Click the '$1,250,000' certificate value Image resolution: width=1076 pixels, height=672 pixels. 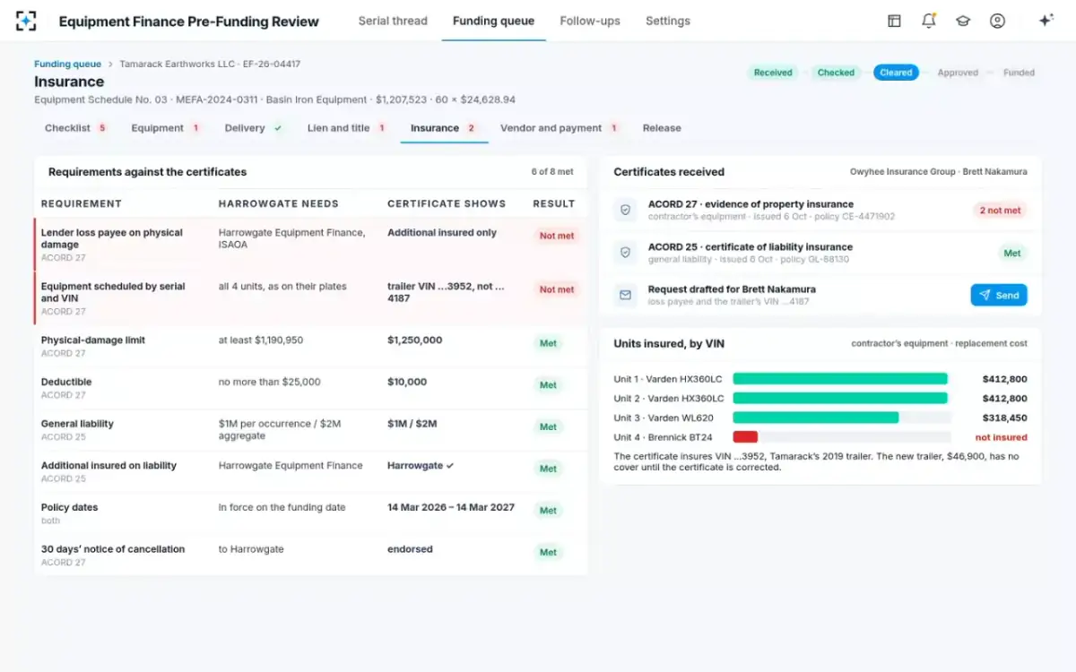pos(414,340)
